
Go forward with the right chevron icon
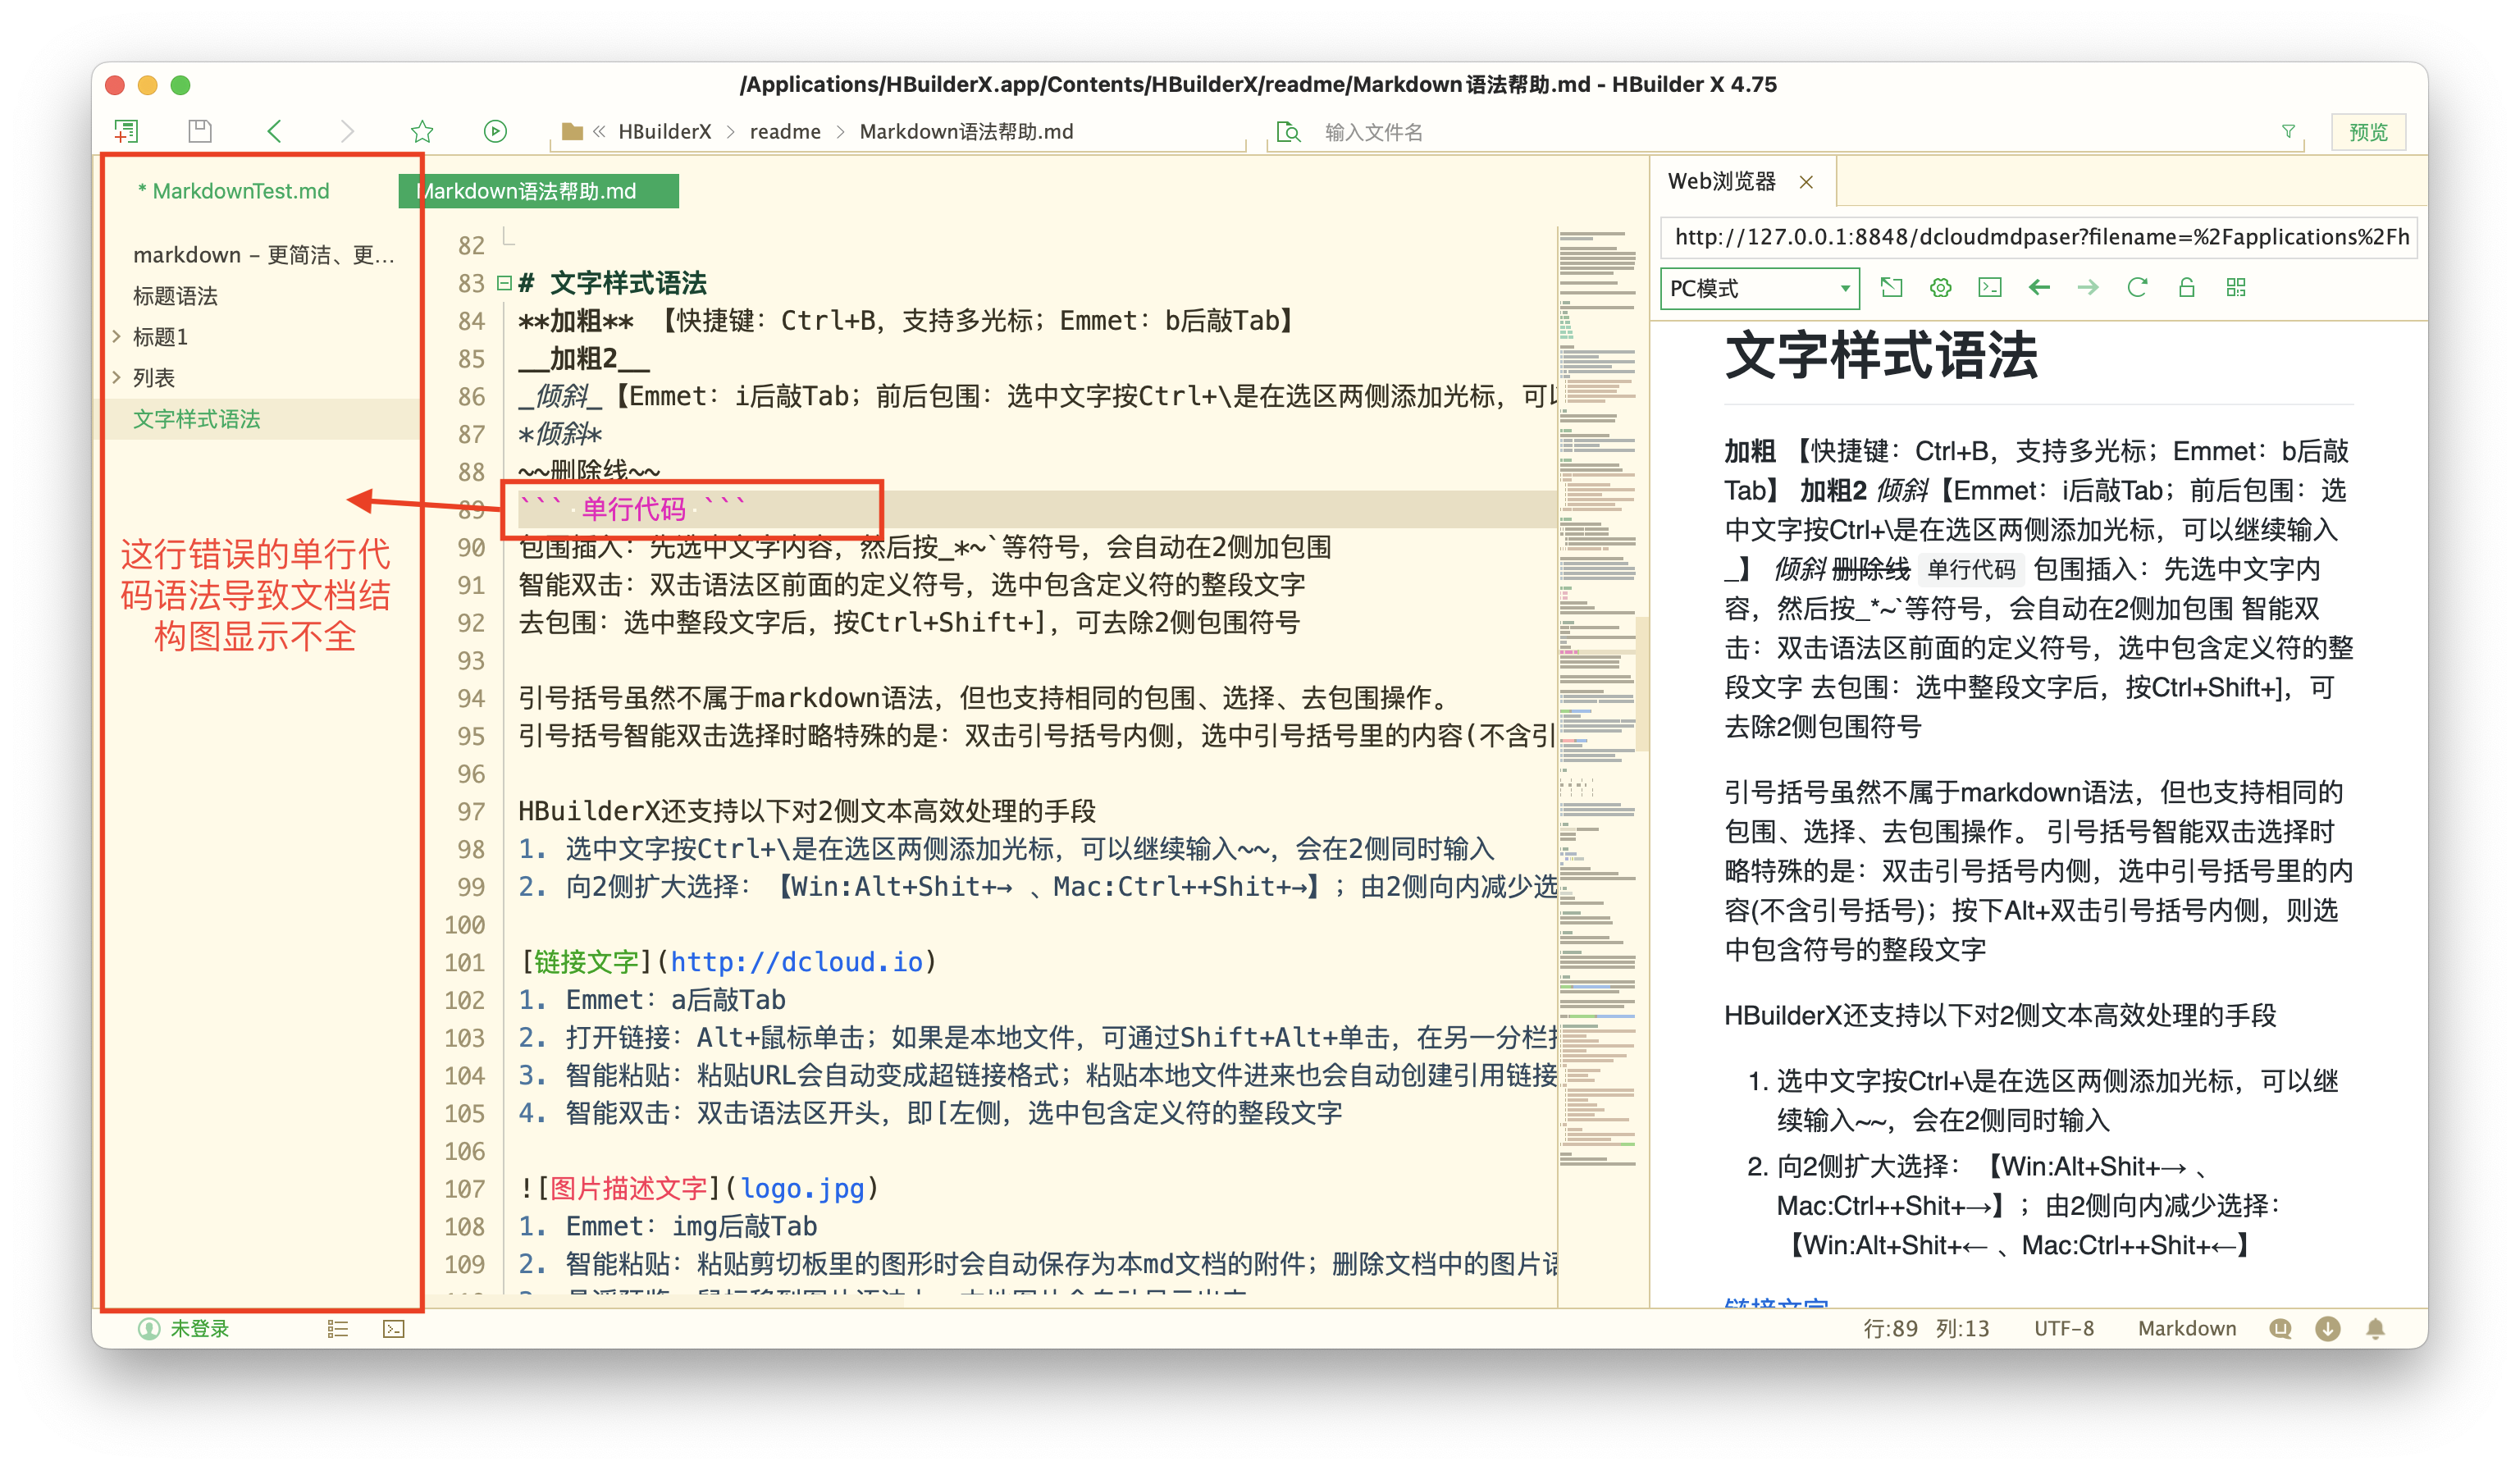(346, 131)
